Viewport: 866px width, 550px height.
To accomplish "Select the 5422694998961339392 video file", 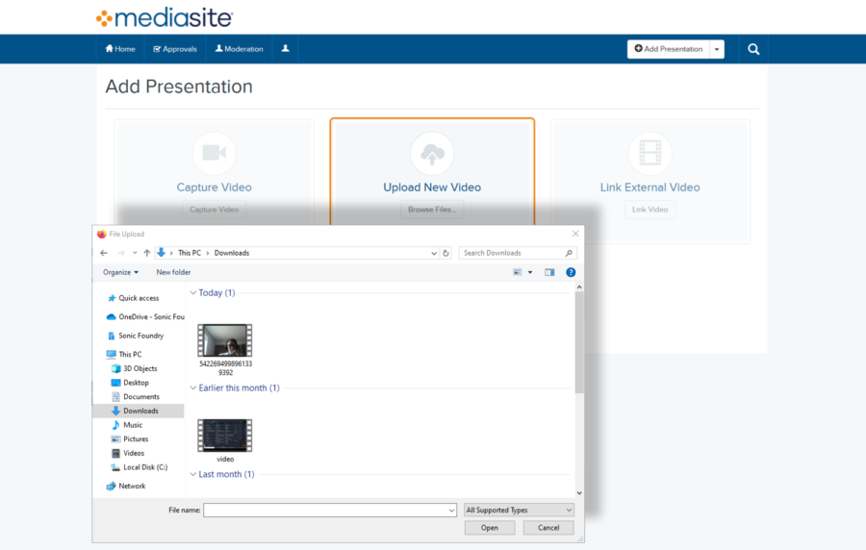I will [x=225, y=350].
